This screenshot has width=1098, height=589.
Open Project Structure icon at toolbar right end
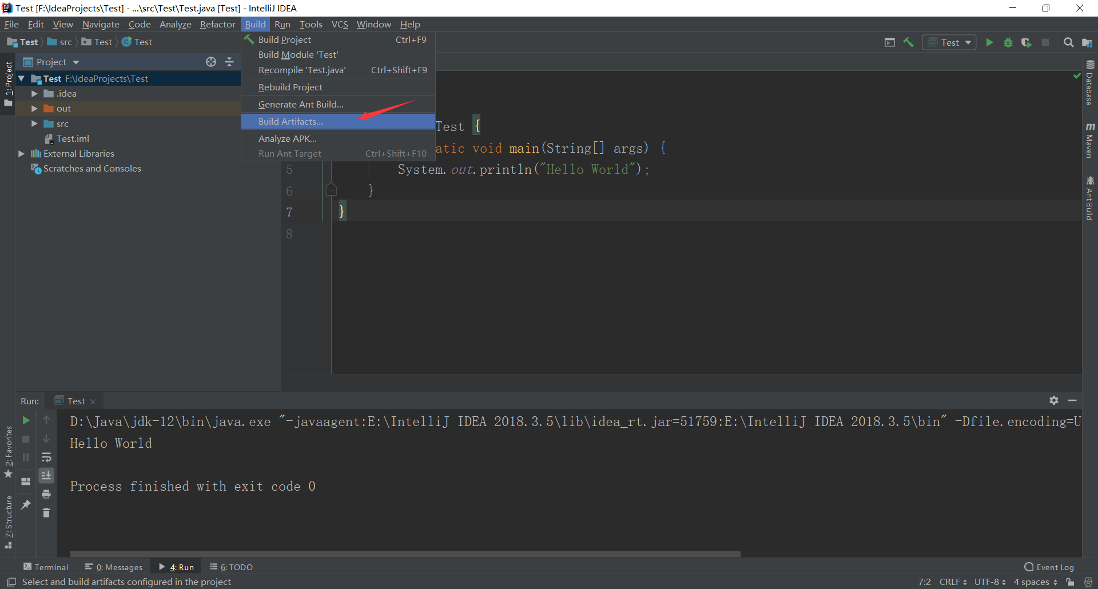pos(1087,42)
